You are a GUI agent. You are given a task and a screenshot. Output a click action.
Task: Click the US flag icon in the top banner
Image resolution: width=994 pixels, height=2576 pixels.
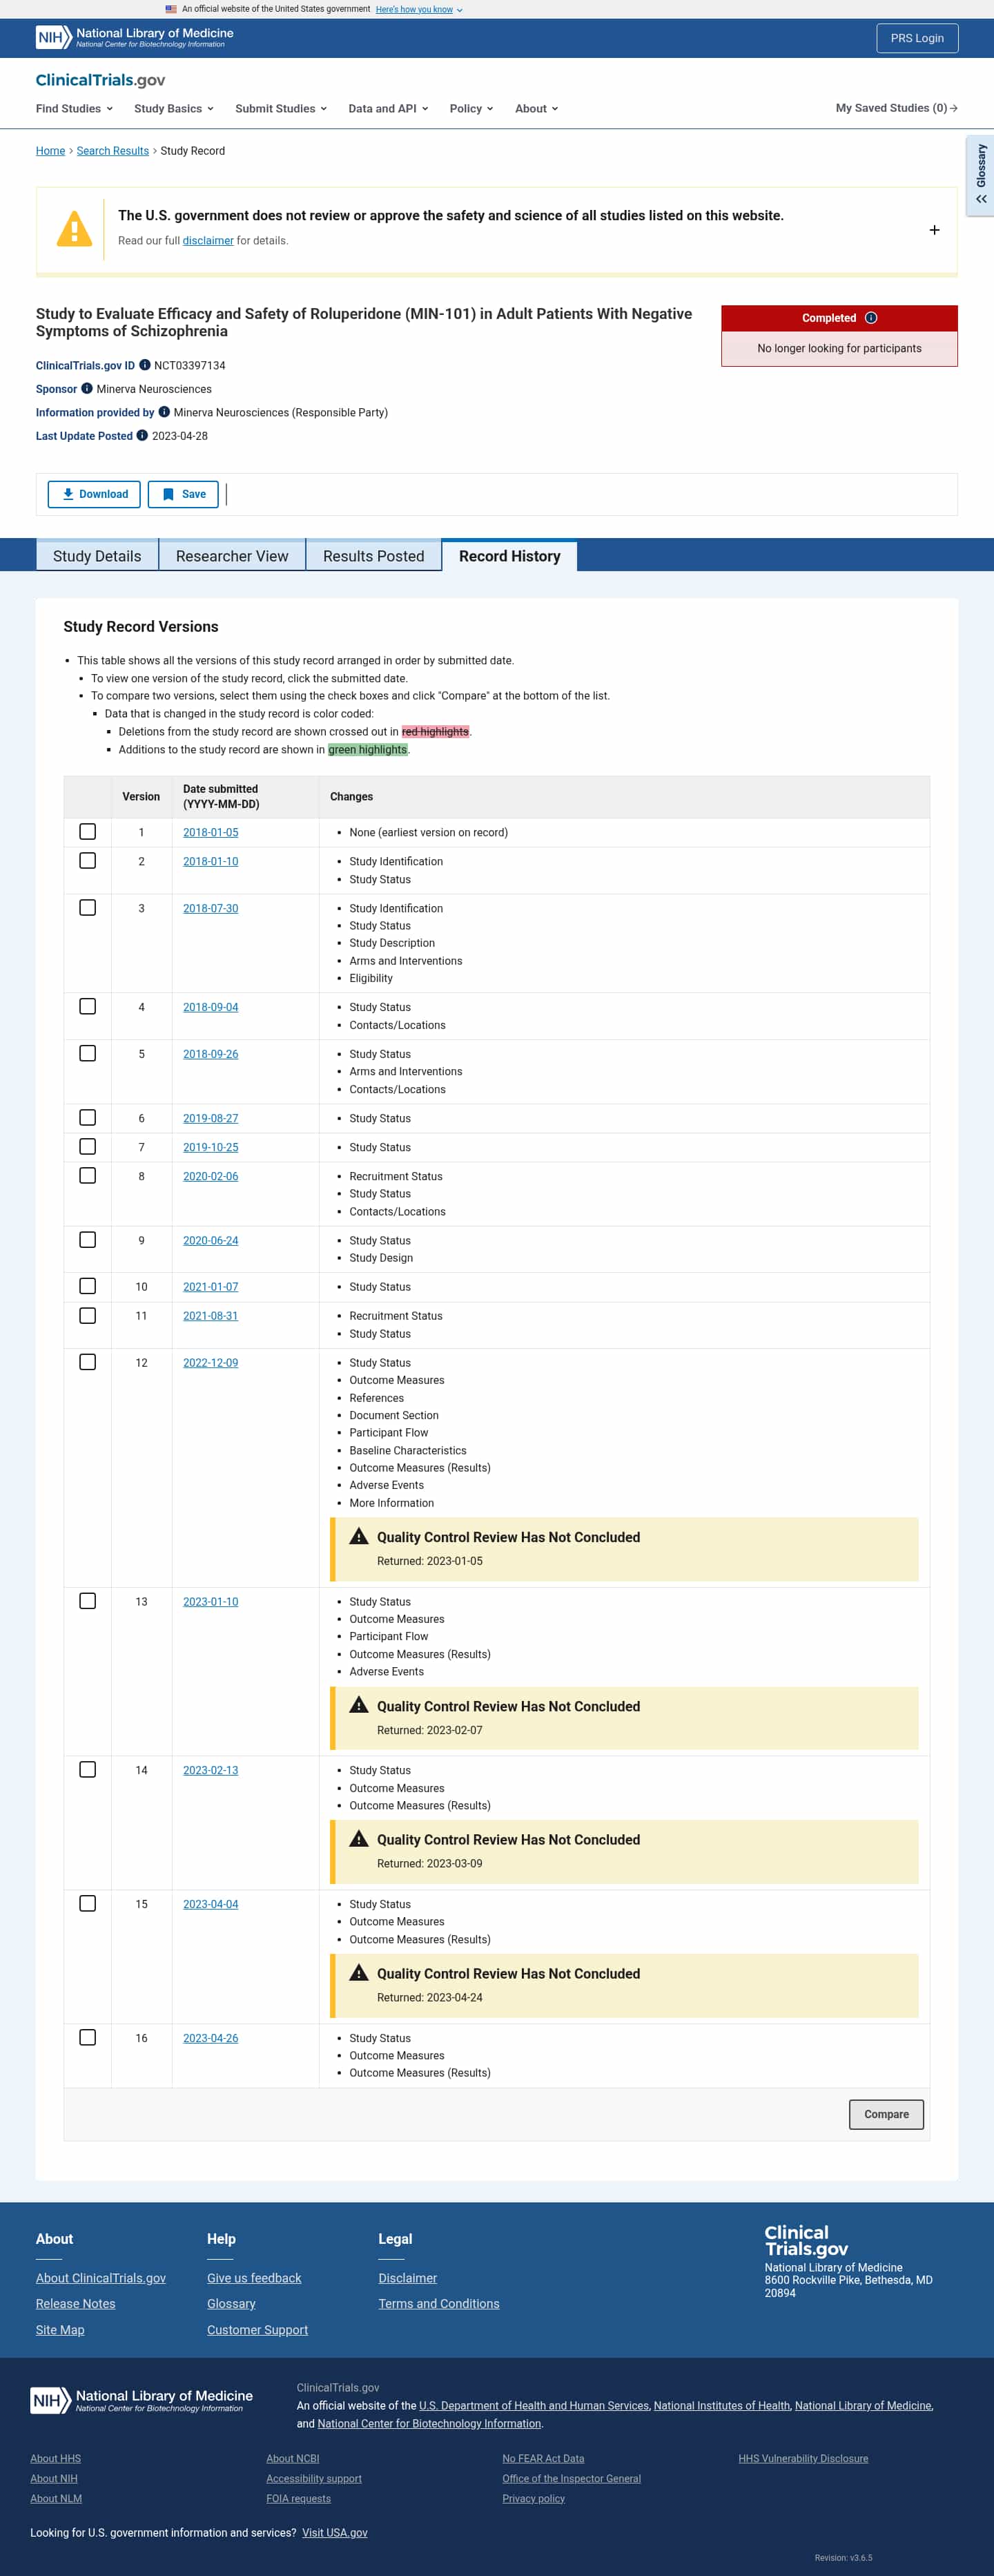coord(171,9)
